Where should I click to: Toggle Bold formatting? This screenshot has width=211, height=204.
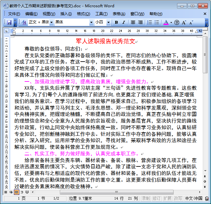(x=117, y=22)
